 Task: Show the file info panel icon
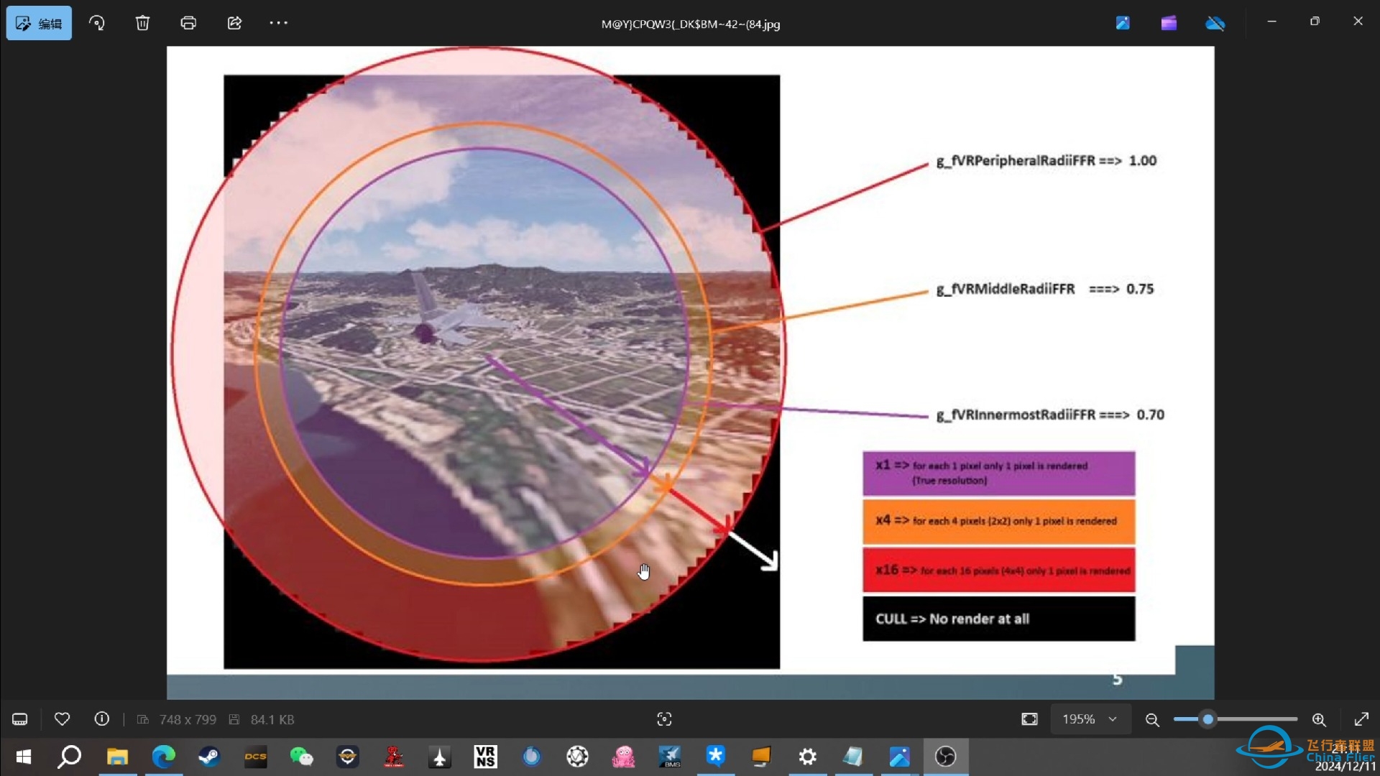coord(102,719)
